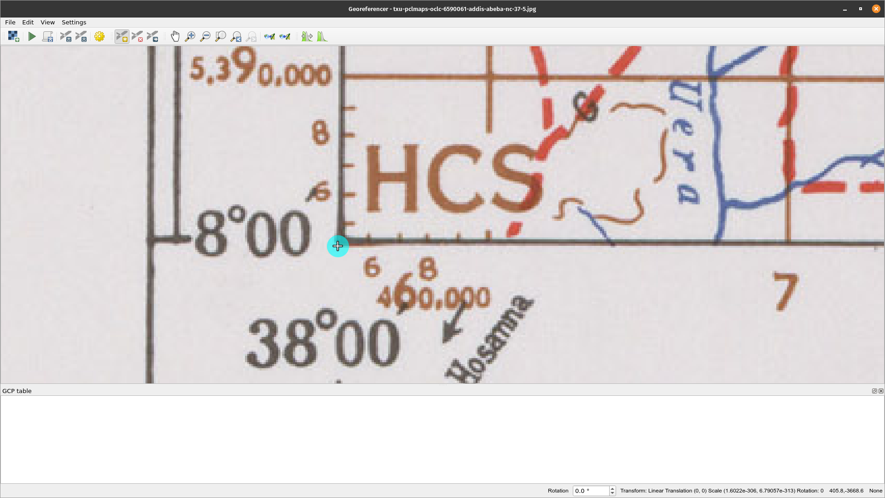Open raster with the Open Raster icon

click(13, 36)
